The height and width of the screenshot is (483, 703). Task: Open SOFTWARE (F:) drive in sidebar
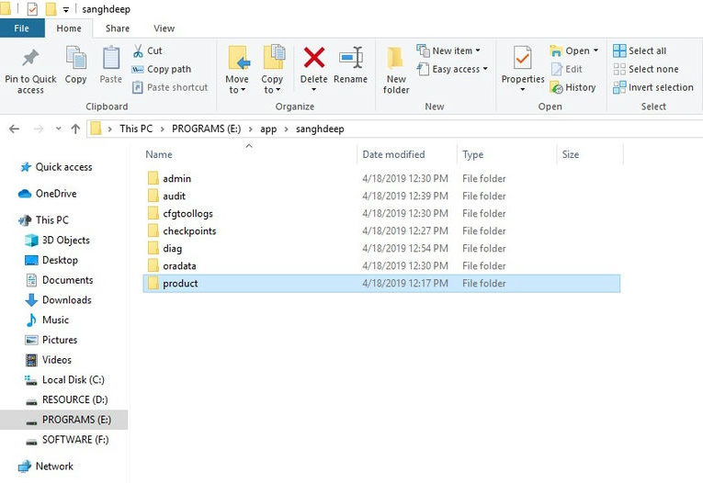pyautogui.click(x=67, y=440)
